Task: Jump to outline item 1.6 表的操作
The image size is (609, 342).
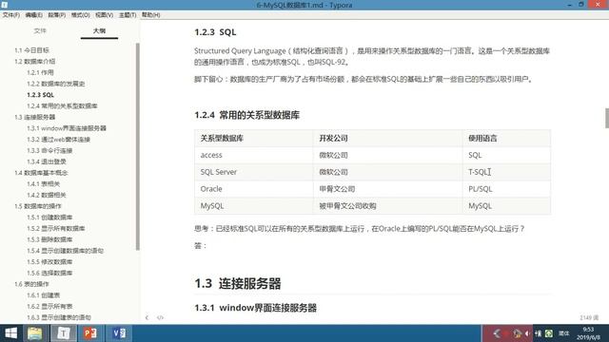Action: pos(31,284)
